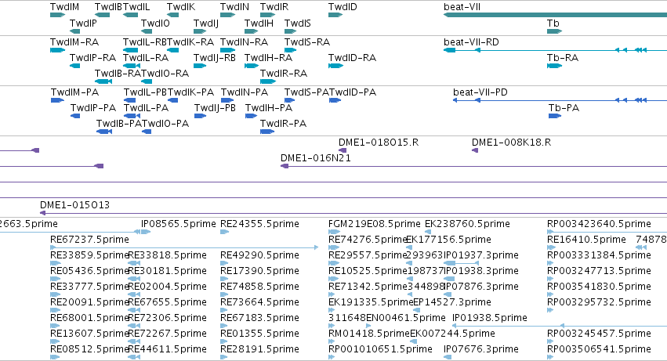
Task: Open transcript TwdlS-RA
Action: tap(307, 42)
